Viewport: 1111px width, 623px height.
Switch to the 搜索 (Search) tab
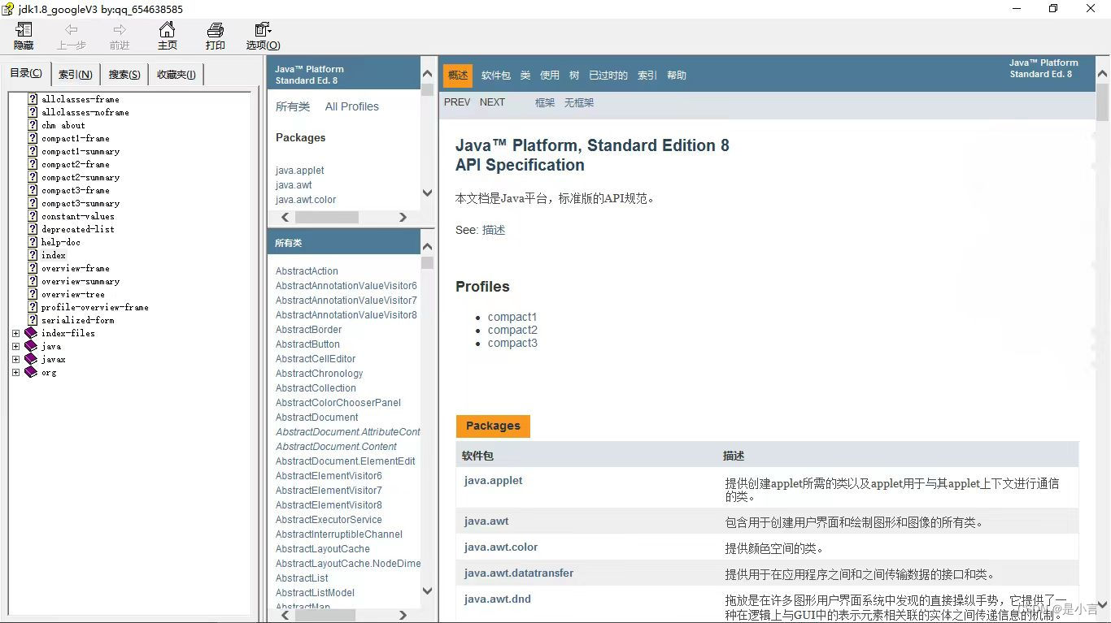pyautogui.click(x=124, y=75)
